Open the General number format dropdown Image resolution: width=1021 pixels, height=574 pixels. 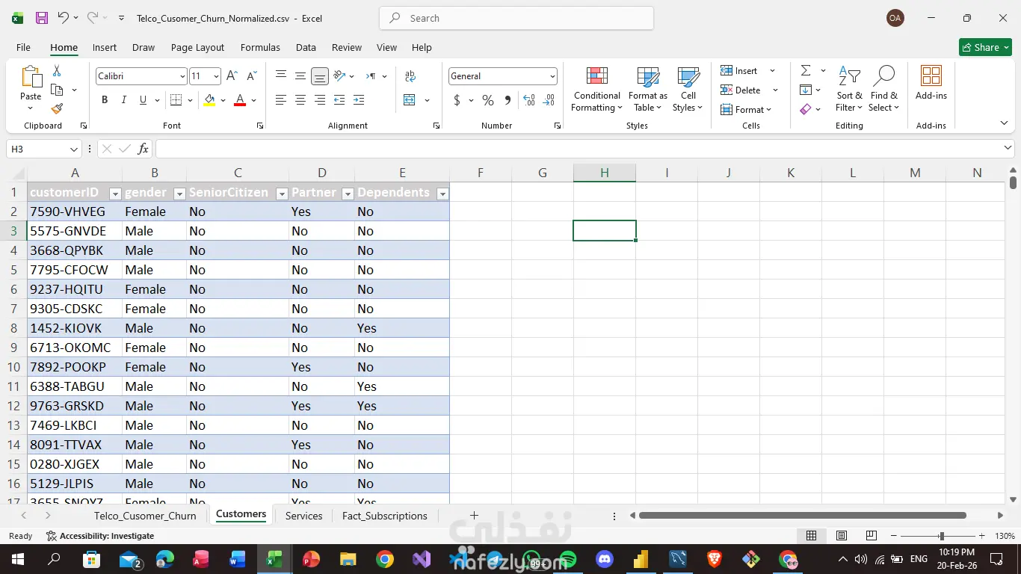pos(552,76)
